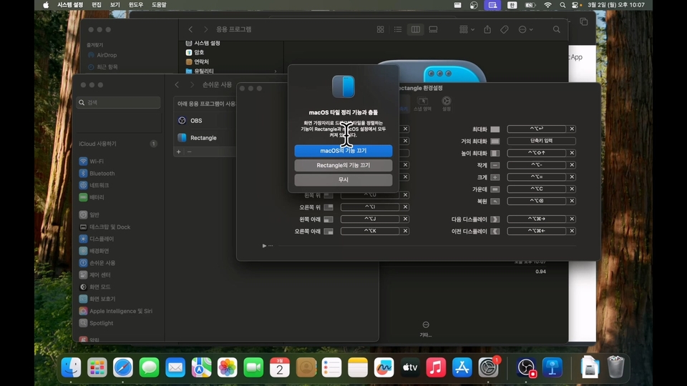Switch Finder to icon view
Viewport: 687px width, 386px height.
click(380, 29)
